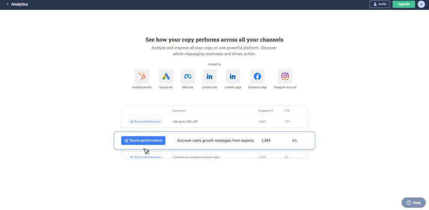The width and height of the screenshot is (429, 210).
Task: Connect the Google ads integration
Action: coord(166,77)
